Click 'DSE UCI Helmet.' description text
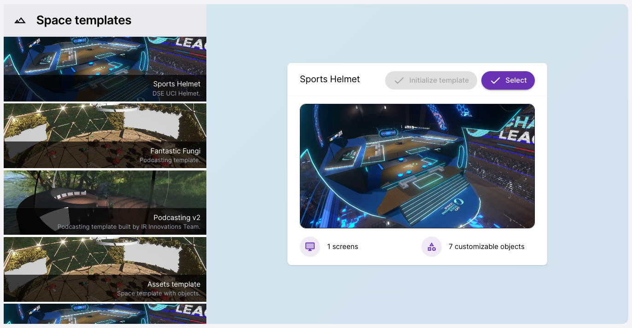The height and width of the screenshot is (328, 632). pos(176,94)
